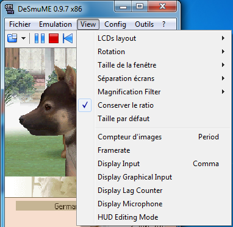Toggle Display Lag Counter option
This screenshot has width=233, height=227.
154,190
